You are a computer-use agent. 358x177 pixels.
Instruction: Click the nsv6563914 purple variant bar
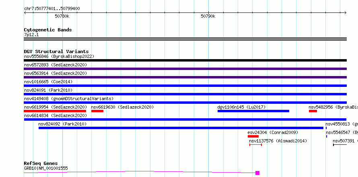185,77
